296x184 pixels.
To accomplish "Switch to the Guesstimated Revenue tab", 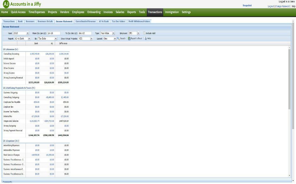I will [86, 21].
